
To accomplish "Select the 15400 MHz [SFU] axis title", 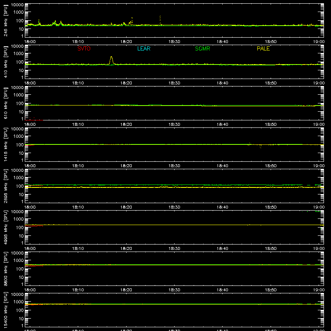I will [6, 310].
